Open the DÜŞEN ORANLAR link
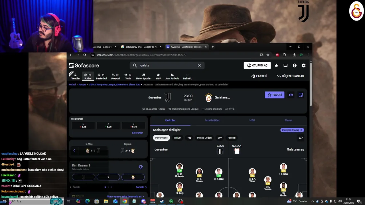This screenshot has width=365, height=205. (x=290, y=76)
